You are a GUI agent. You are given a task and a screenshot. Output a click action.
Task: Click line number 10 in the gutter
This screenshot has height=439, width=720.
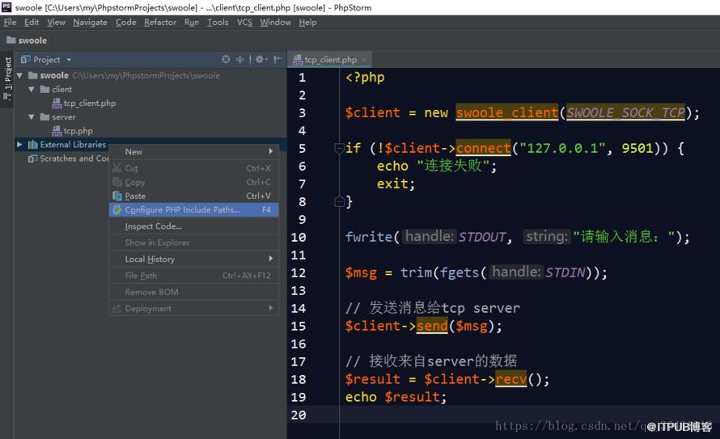pos(299,237)
